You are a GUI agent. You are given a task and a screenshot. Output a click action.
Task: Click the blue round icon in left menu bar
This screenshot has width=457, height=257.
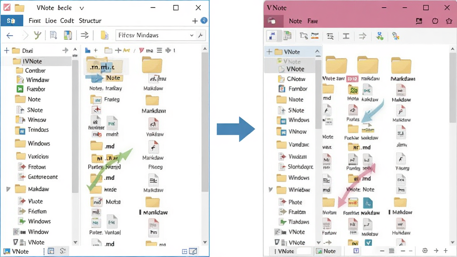click(204, 21)
